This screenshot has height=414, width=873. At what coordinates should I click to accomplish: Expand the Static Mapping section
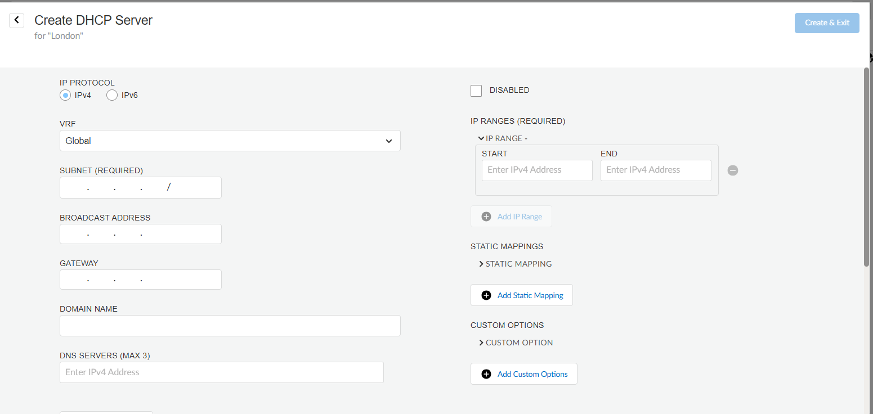point(481,263)
